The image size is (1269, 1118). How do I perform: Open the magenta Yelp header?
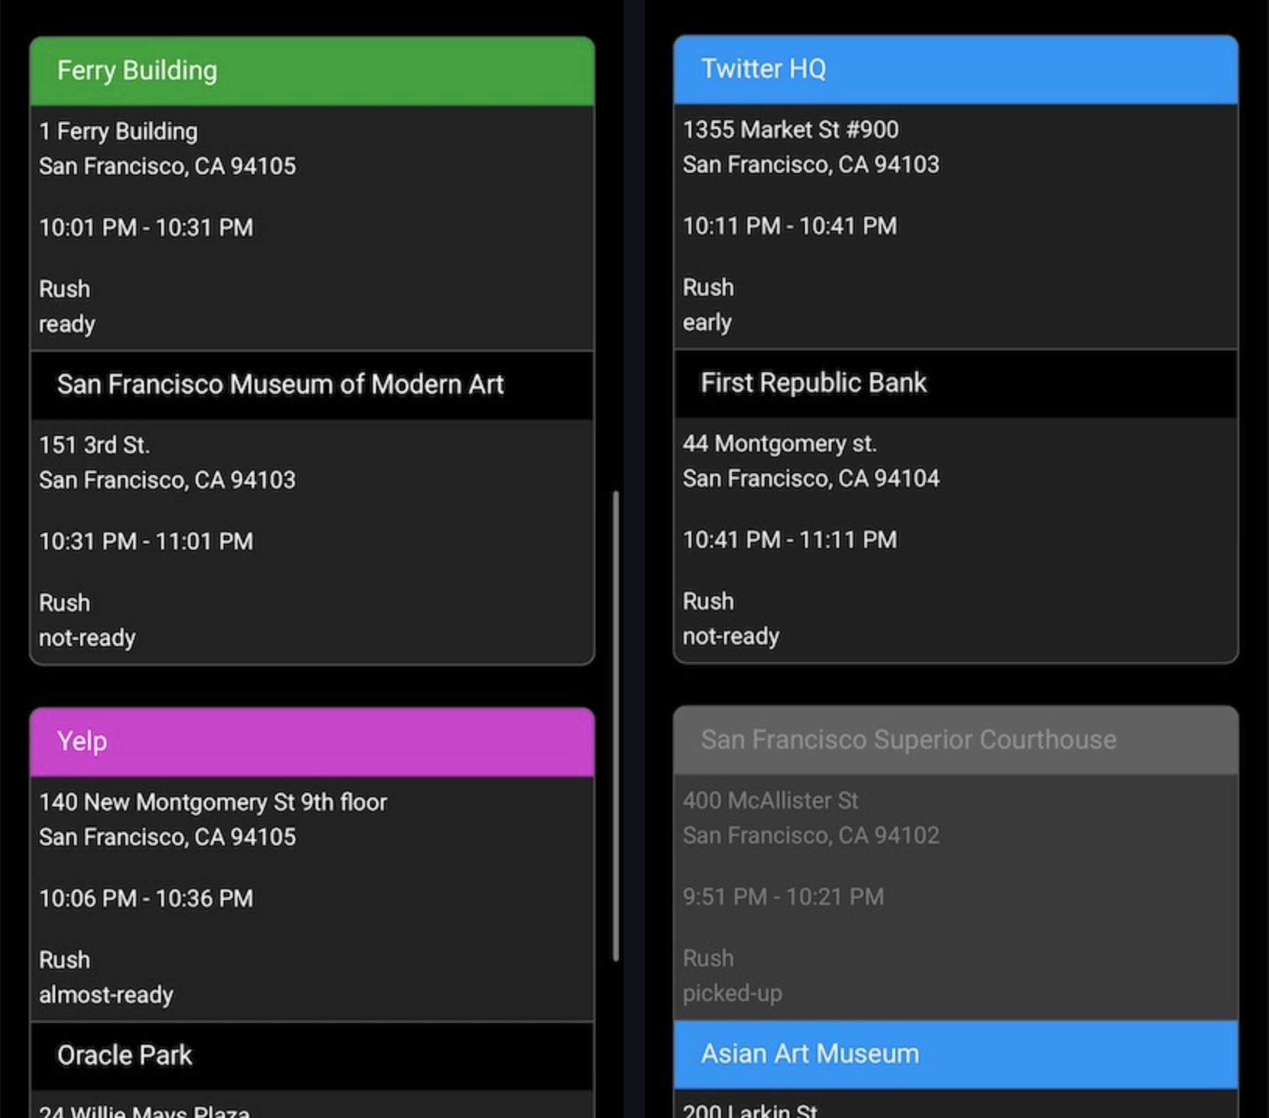click(311, 741)
